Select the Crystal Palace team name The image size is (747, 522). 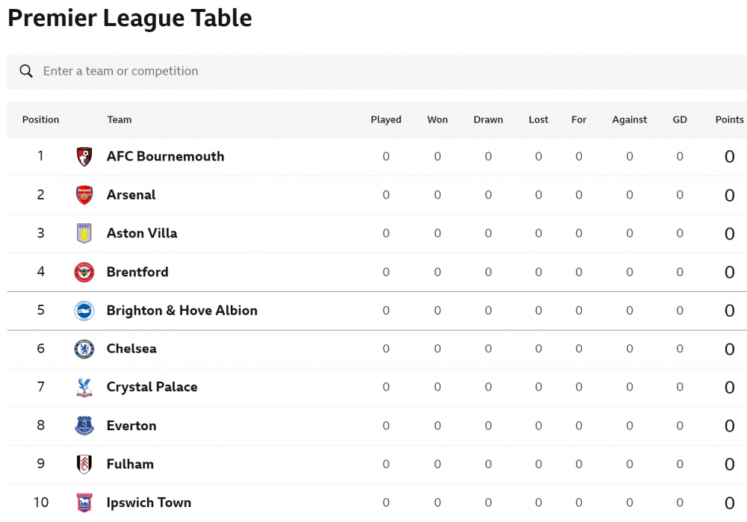pos(152,388)
